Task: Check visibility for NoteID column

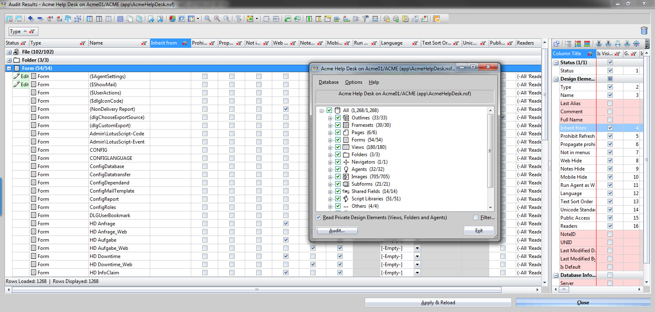Action: 610,234
